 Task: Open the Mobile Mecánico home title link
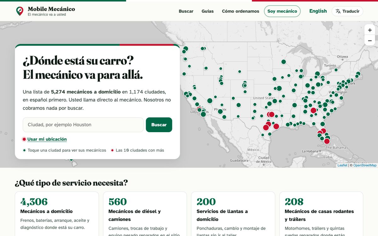click(51, 9)
